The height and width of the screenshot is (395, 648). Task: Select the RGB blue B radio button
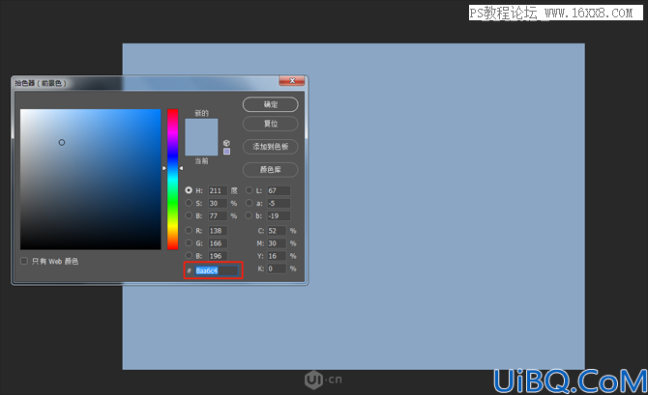pyautogui.click(x=189, y=256)
